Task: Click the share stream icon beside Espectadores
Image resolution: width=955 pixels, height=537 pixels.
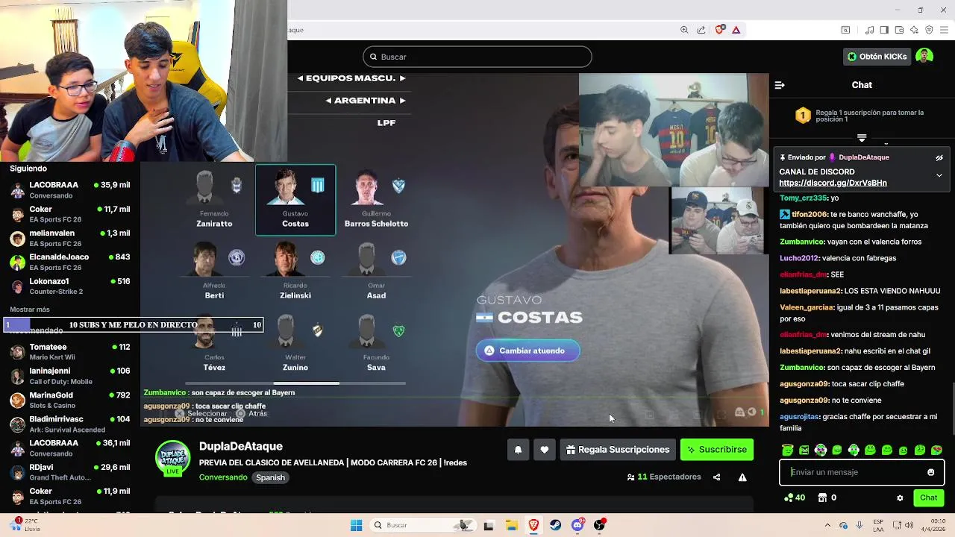Action: [x=716, y=477]
